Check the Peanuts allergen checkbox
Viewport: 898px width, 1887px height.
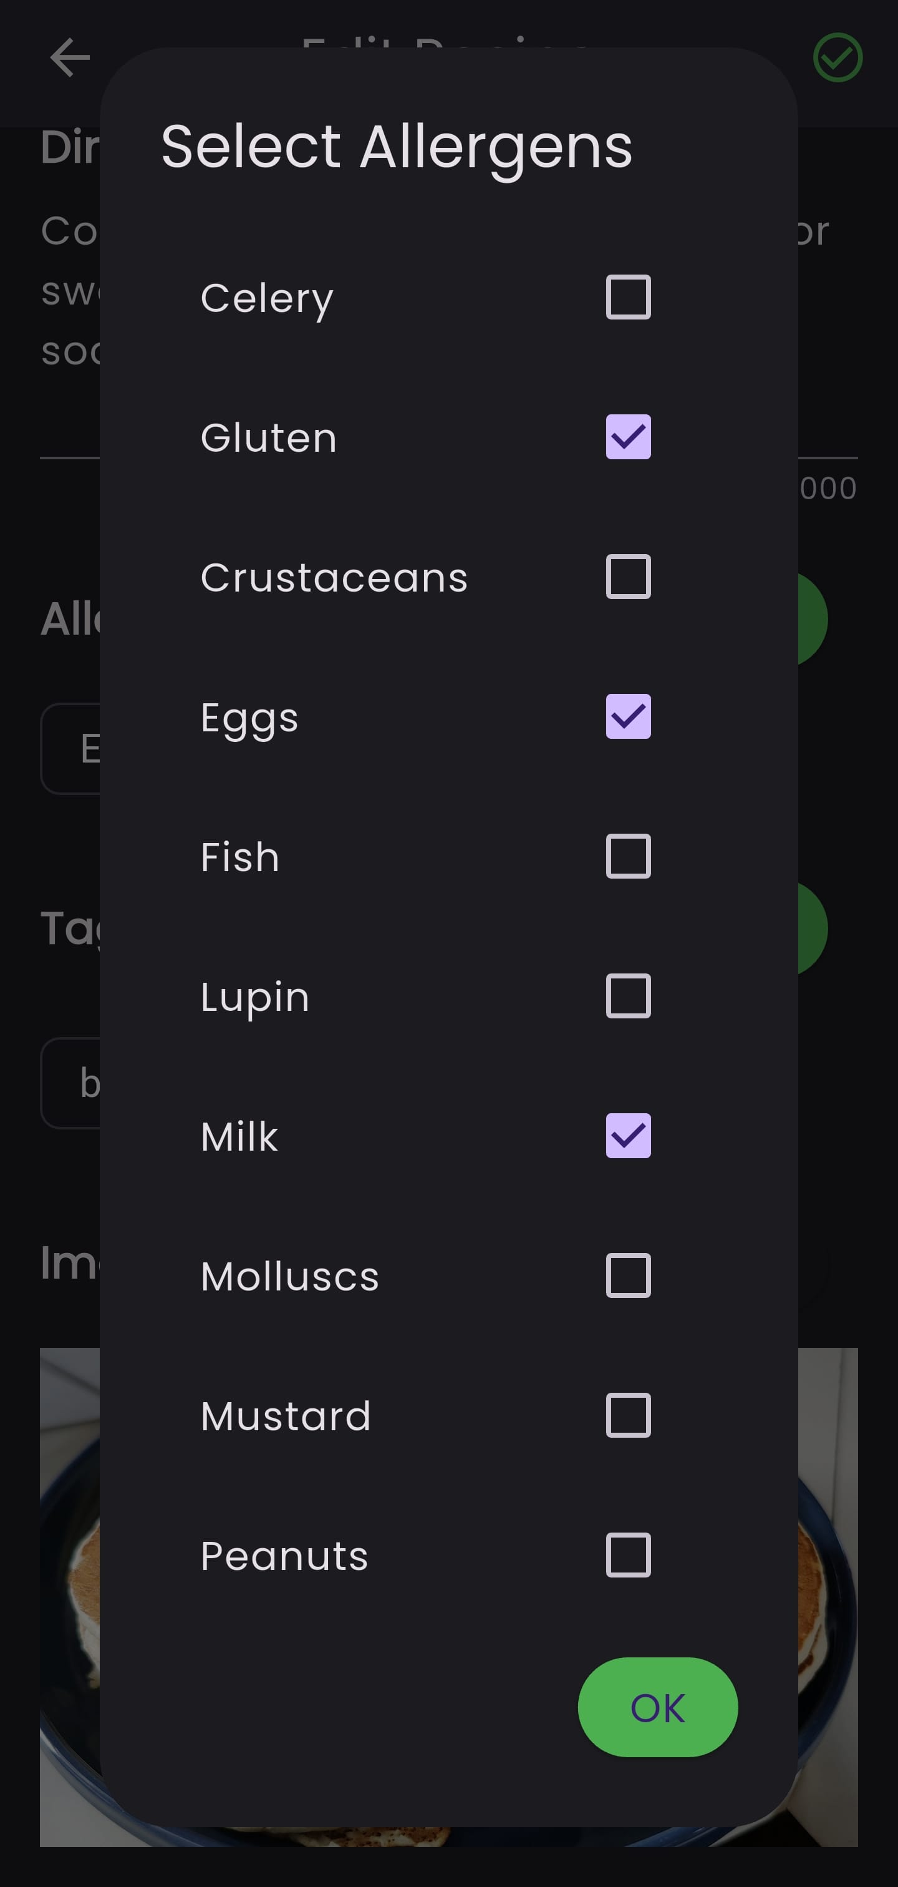click(628, 1555)
